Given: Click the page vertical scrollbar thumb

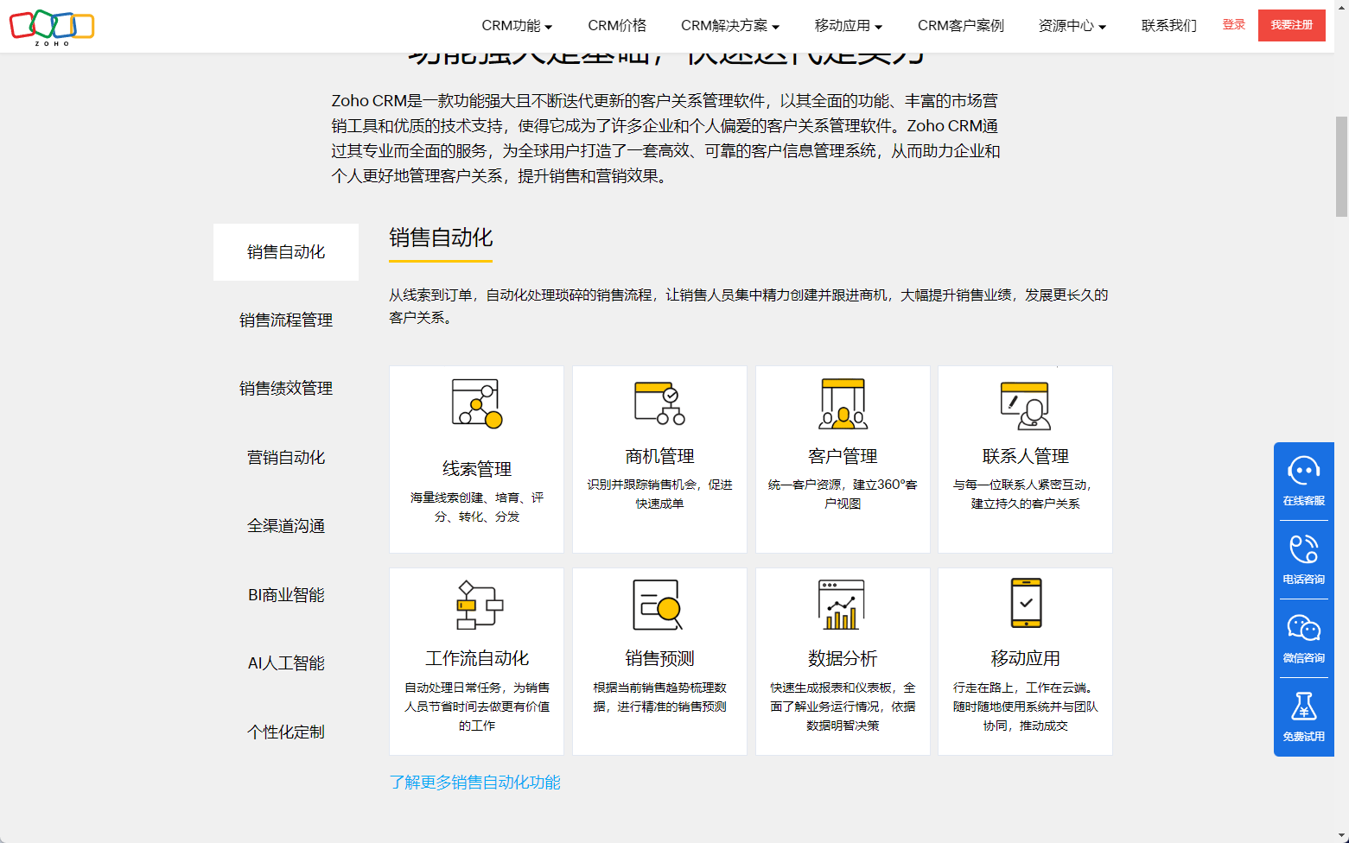Looking at the screenshot, I should [1341, 166].
